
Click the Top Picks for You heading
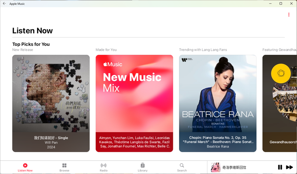coord(31,44)
